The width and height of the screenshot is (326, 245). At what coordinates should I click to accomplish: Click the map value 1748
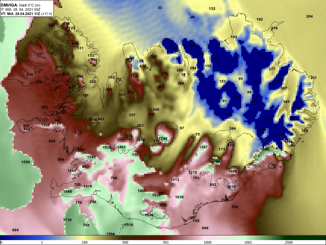[x=163, y=139]
